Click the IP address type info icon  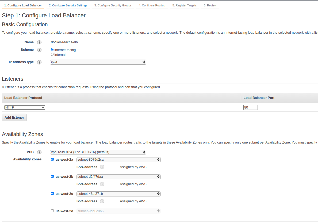[x=39, y=62]
